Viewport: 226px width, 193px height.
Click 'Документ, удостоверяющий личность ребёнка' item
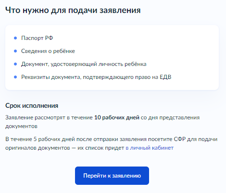84,64
